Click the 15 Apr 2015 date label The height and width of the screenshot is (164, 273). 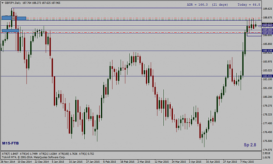[213, 162]
